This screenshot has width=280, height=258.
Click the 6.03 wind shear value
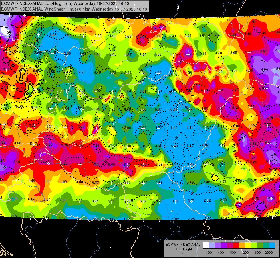(53, 35)
